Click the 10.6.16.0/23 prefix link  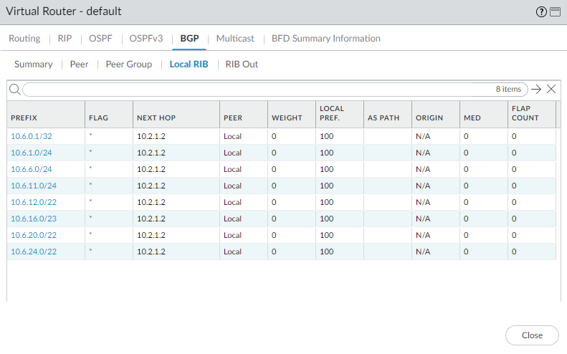(x=33, y=218)
